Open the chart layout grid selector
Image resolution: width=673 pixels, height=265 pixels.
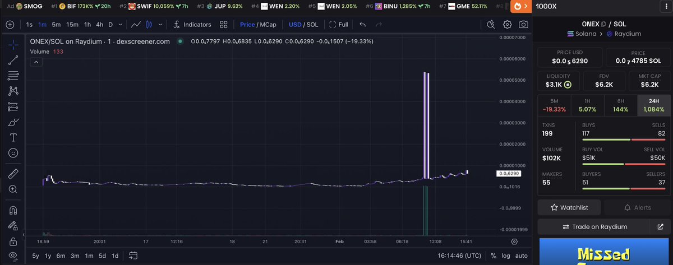click(224, 25)
